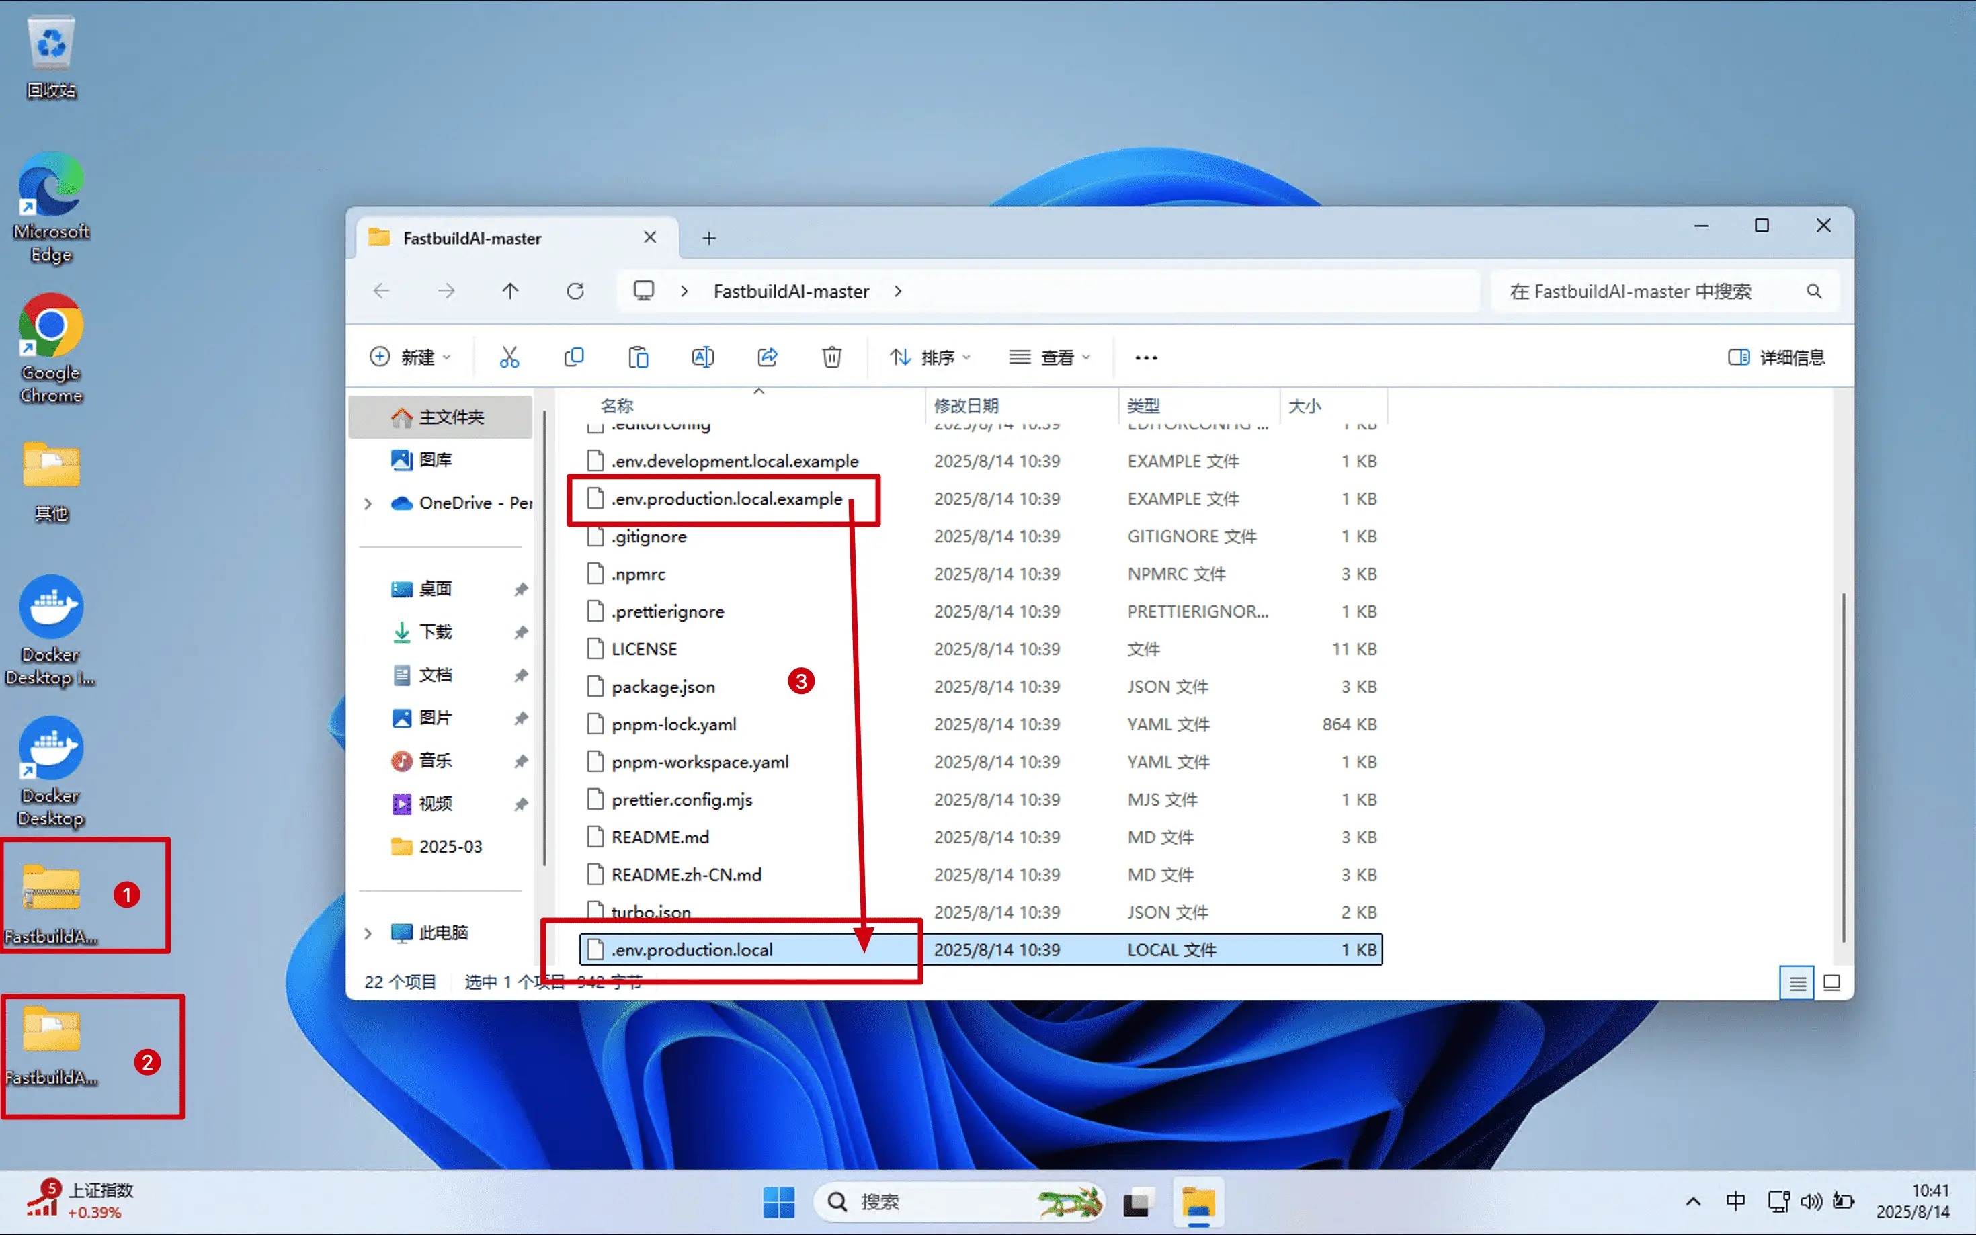Delete the selected file with toolbar icon
This screenshot has height=1235, width=1976.
(x=831, y=357)
